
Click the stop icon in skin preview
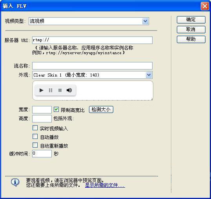tap(60, 90)
